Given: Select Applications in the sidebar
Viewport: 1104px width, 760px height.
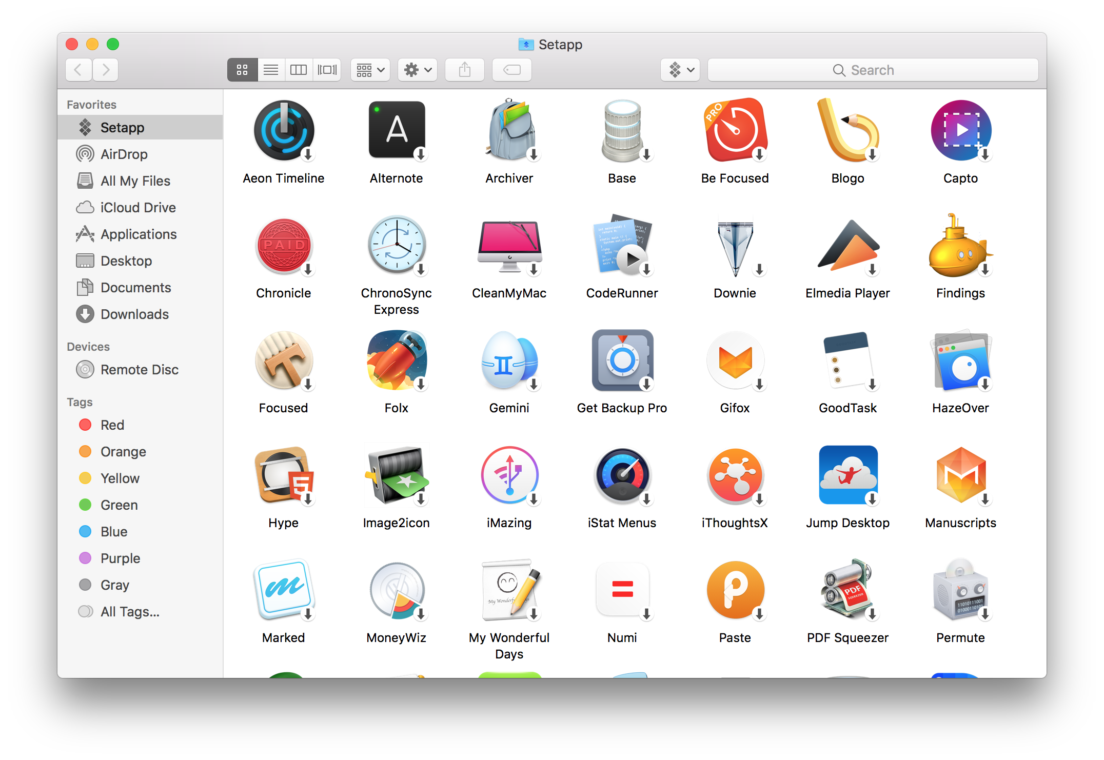Looking at the screenshot, I should [x=138, y=234].
